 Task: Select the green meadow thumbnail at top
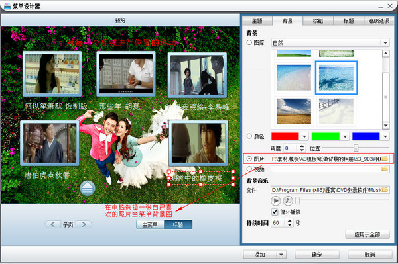coord(294,53)
